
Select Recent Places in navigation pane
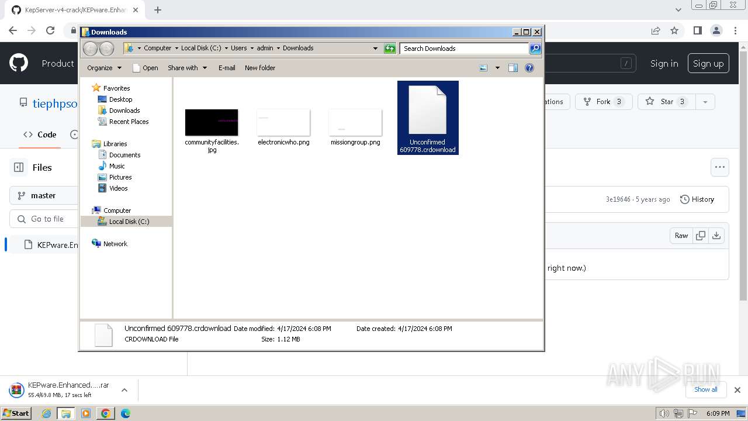(x=129, y=122)
